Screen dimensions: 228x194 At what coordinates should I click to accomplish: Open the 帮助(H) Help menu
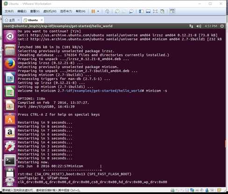pos(80,11)
